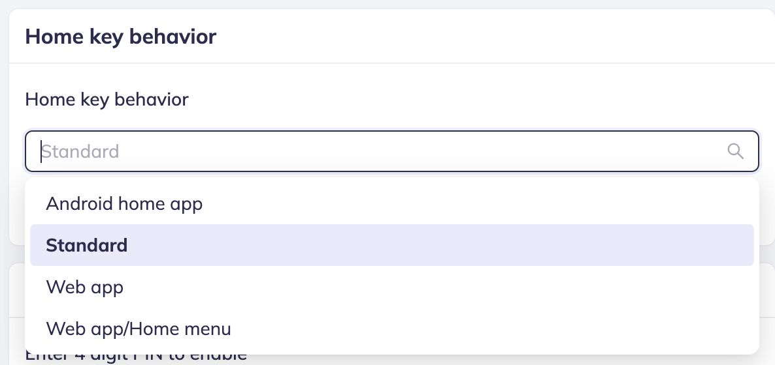Choose the highlighted Standard option
The height and width of the screenshot is (365, 775).
pyautogui.click(x=87, y=246)
